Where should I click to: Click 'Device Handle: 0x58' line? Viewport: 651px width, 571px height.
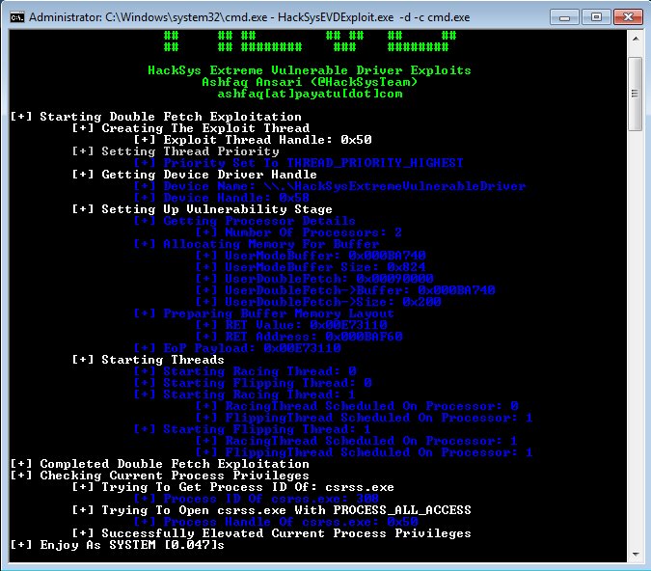(221, 198)
